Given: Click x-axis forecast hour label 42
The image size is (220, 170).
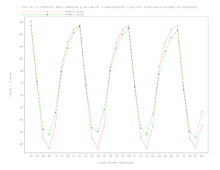Looking at the screenshot, I should point(116,156).
